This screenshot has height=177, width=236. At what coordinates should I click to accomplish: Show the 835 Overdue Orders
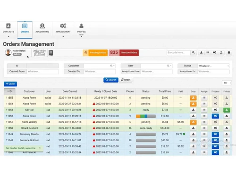pyautogui.click(x=124, y=52)
